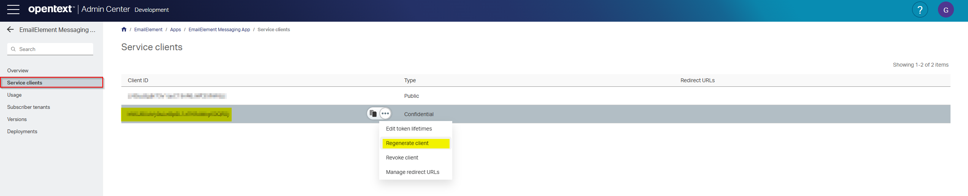This screenshot has height=196, width=968.
Task: Open Apps breadcrumb link
Action: 175,30
